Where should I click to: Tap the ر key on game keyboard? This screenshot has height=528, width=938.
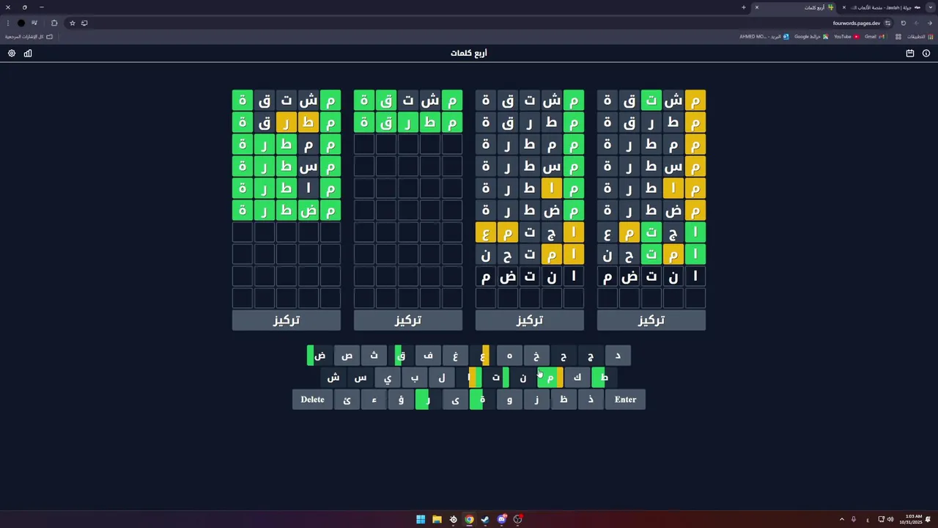point(428,400)
